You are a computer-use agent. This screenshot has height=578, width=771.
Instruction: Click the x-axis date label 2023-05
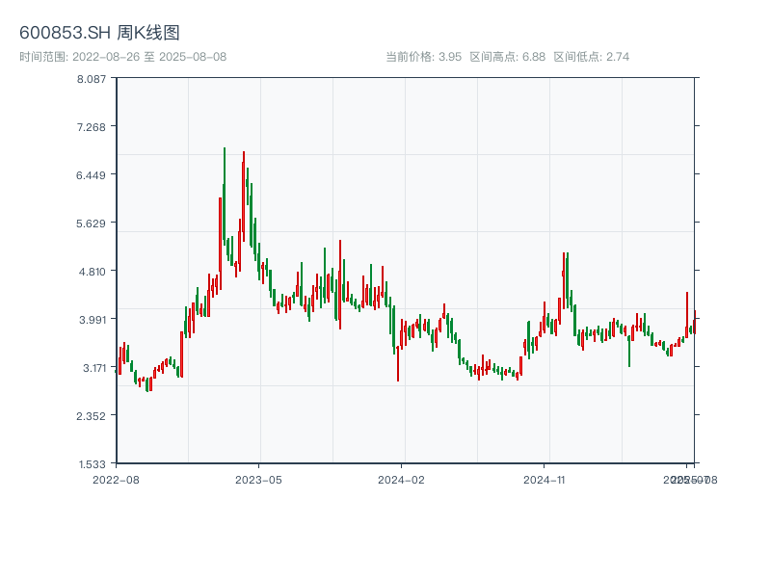click(258, 480)
